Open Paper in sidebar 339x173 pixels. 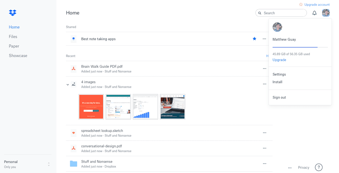[14, 46]
